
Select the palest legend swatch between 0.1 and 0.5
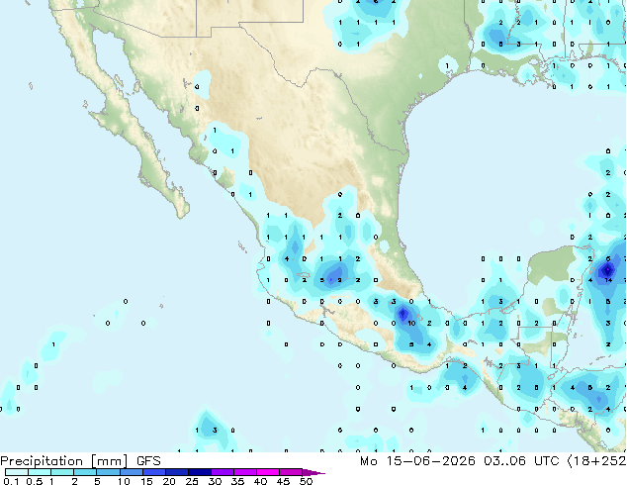(x=17, y=472)
